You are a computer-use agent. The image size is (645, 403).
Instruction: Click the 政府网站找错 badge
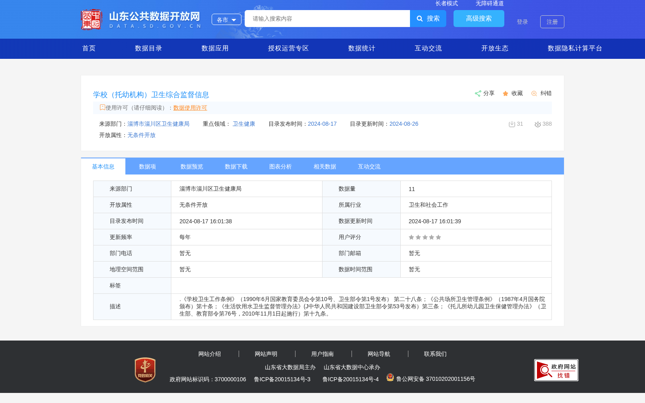[556, 370]
